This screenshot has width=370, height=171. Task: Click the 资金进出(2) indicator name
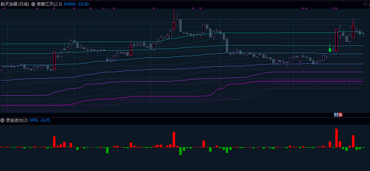pyautogui.click(x=17, y=120)
